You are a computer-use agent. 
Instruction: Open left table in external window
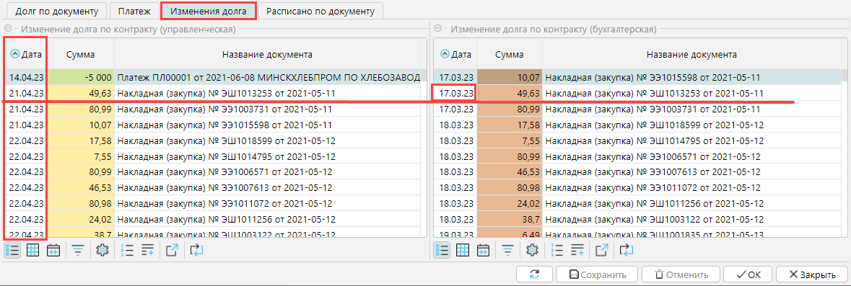172,250
